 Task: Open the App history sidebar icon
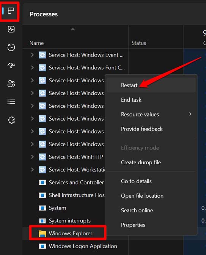click(11, 47)
